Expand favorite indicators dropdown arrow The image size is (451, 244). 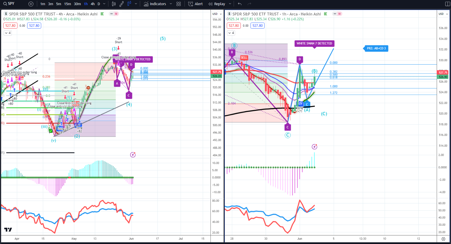[171, 4]
